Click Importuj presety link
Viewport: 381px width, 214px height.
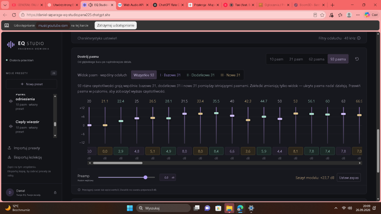click(x=24, y=148)
